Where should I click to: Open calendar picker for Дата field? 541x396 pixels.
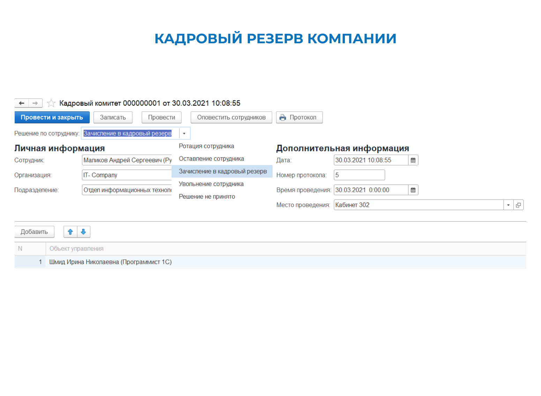413,160
